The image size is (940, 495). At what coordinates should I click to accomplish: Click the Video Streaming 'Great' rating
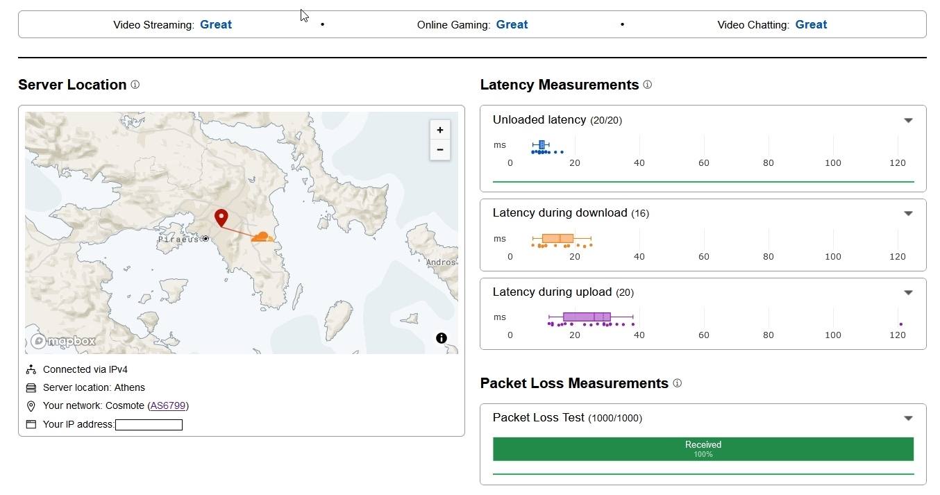[216, 24]
